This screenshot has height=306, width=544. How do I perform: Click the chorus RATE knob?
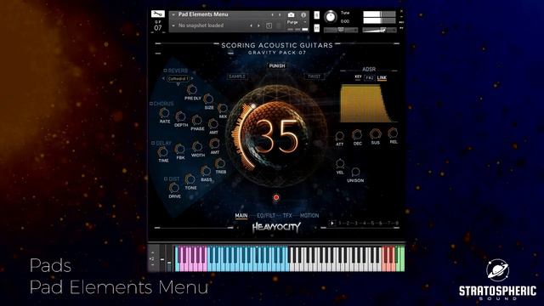(x=164, y=113)
